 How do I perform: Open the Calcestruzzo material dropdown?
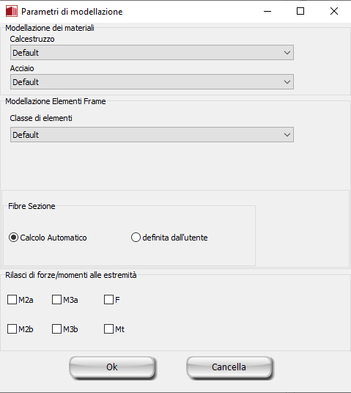(x=152, y=53)
